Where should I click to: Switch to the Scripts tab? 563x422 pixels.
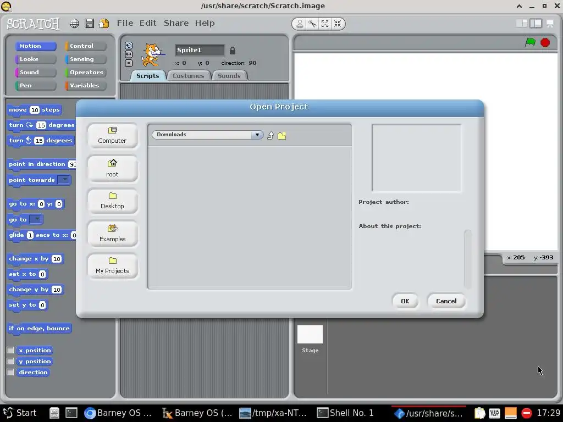[x=147, y=76]
